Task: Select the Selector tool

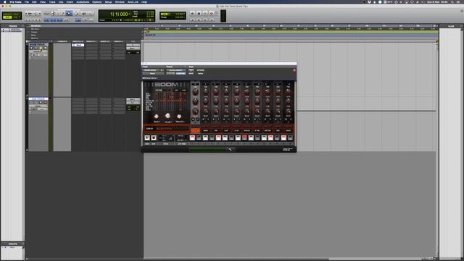Action: pos(62,14)
